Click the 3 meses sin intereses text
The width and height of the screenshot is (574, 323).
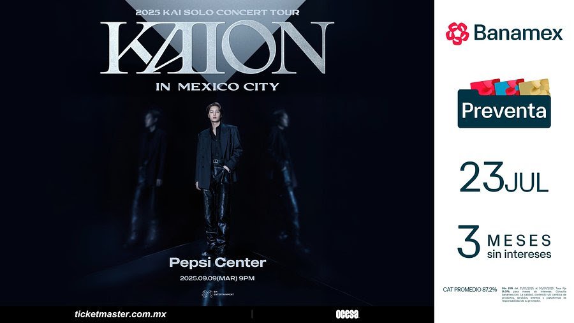point(504,242)
